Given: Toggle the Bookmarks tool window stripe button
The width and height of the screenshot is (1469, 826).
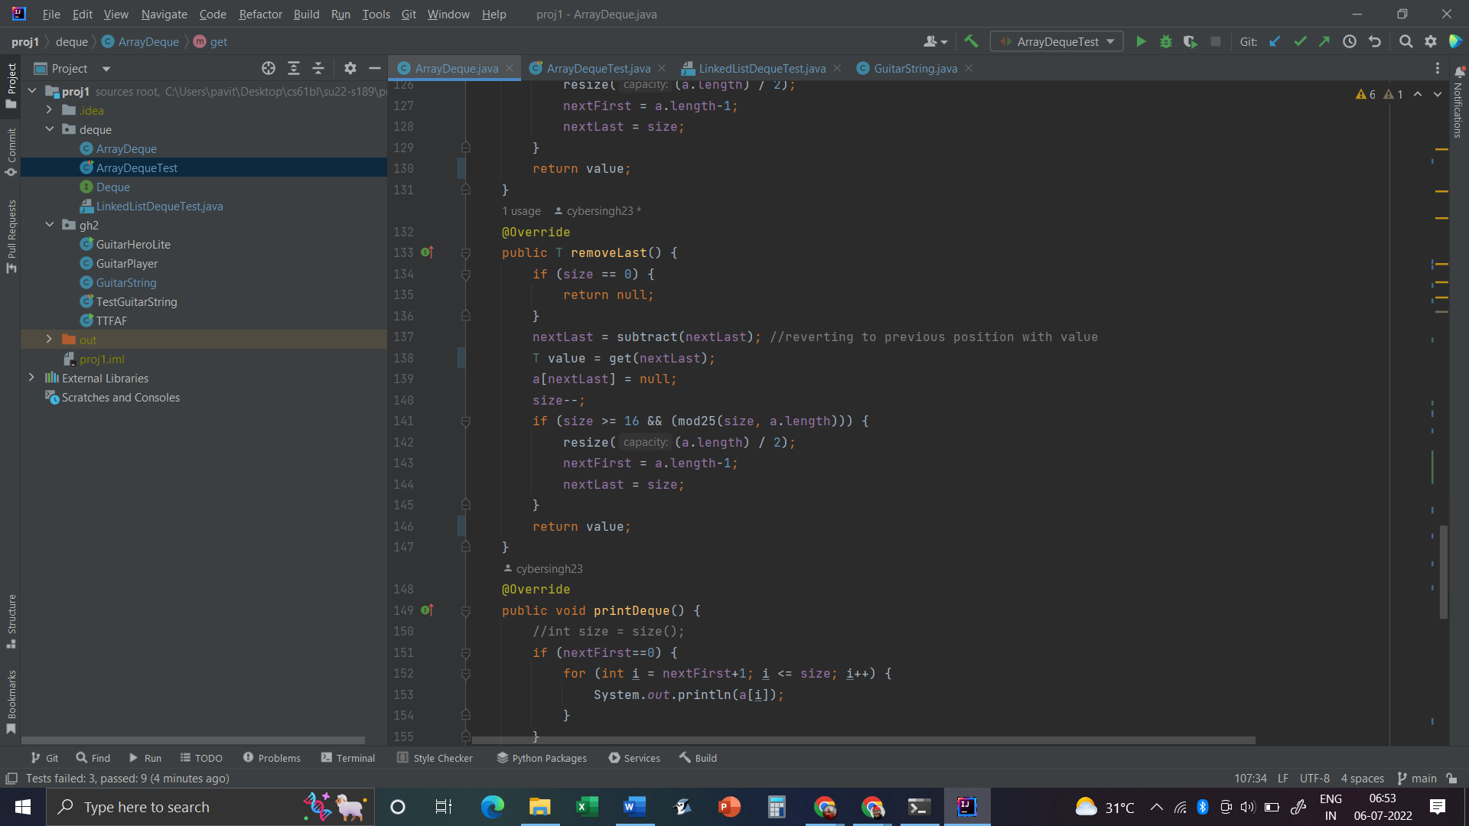Looking at the screenshot, I should click(x=11, y=700).
